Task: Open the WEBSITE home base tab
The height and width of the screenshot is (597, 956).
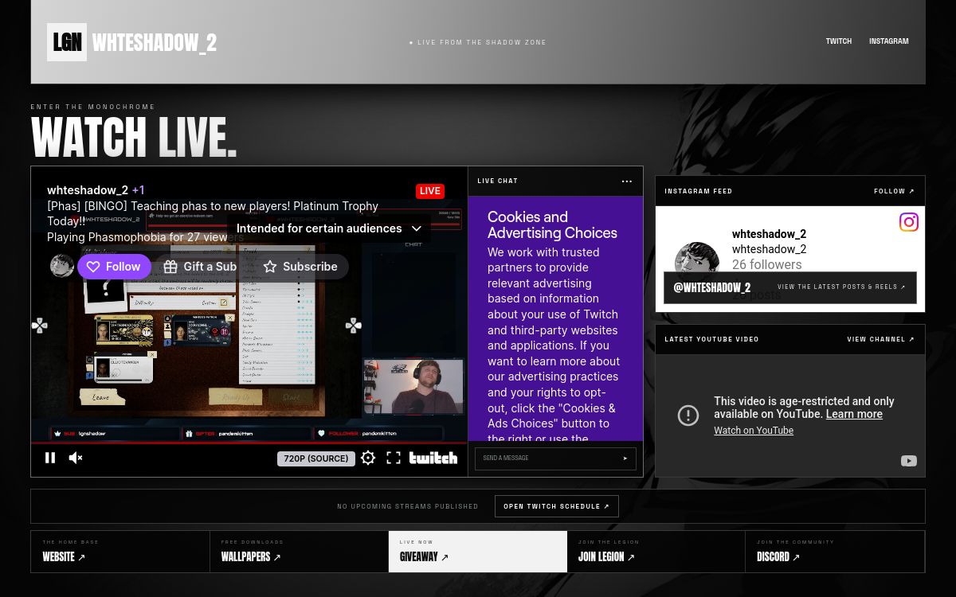Action: (x=120, y=552)
